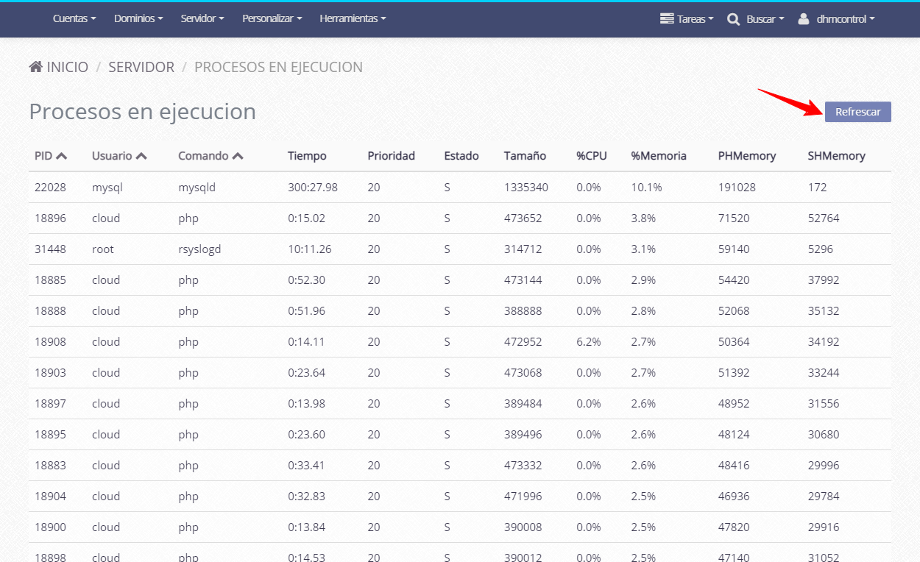The image size is (920, 562).
Task: Click size value 389484
Action: click(x=523, y=404)
